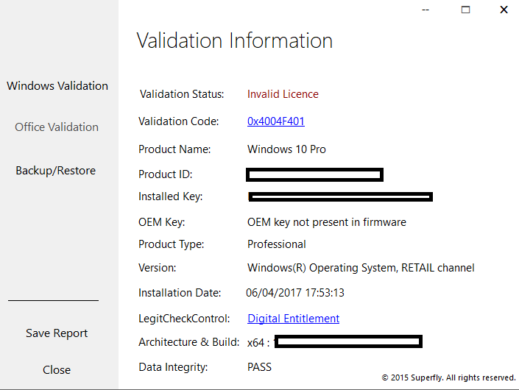
Task: Click the Save Report button
Action: 57,333
